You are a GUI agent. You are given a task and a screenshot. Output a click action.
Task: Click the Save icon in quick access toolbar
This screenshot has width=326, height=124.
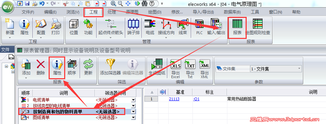coord(27,3)
